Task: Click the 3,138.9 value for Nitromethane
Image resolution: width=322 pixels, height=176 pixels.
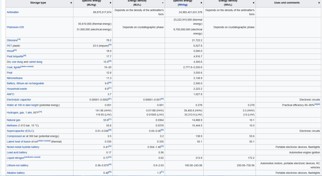Action: click(198, 78)
